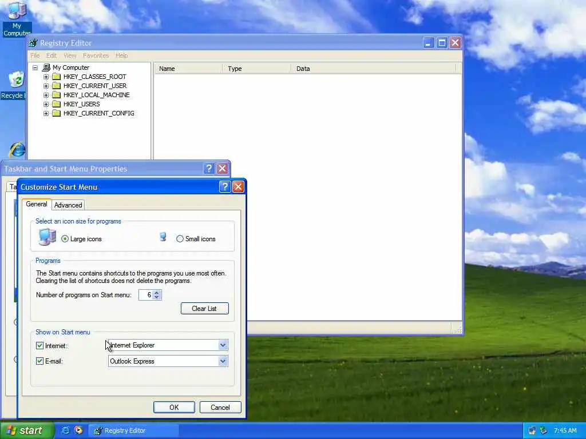Select HKEY_LOCAL_MACHINE key label

click(x=96, y=95)
